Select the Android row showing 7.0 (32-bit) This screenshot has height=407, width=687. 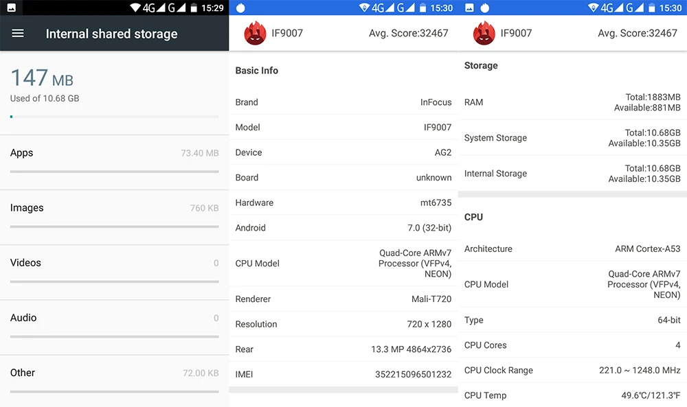[343, 228]
